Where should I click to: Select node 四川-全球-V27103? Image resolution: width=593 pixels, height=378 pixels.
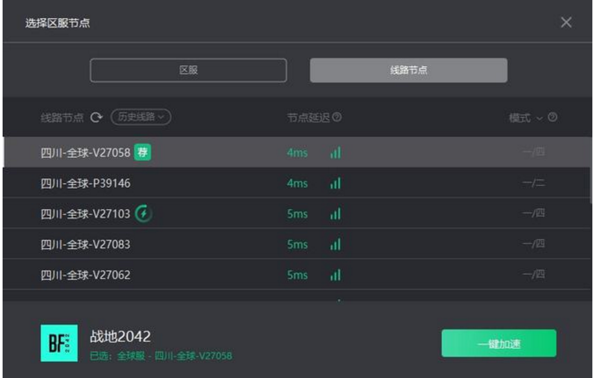tap(297, 214)
